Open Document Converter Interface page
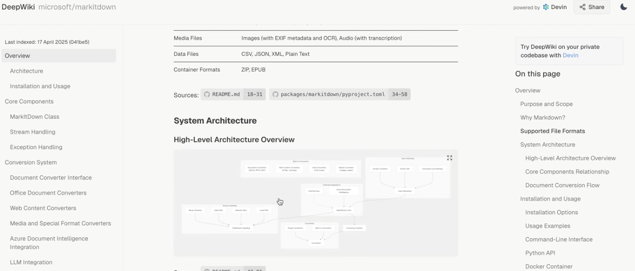This screenshot has width=635, height=271. (x=51, y=178)
